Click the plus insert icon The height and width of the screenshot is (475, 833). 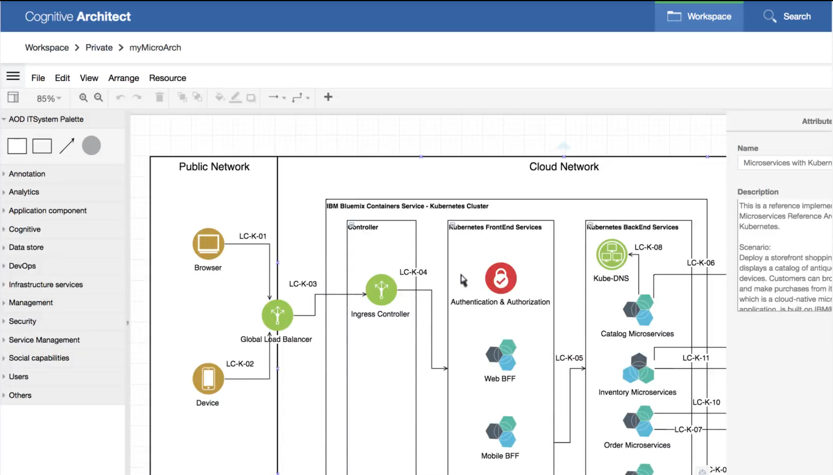click(x=328, y=97)
